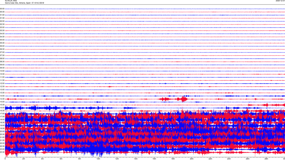Viewport: 285px width, 160px height.
Task: Click the 13:00 trace label
Action: (2, 89)
